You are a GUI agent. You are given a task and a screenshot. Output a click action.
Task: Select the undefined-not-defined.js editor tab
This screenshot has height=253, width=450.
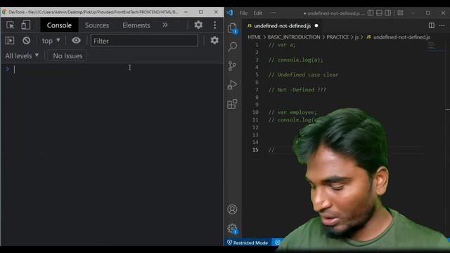(x=283, y=26)
